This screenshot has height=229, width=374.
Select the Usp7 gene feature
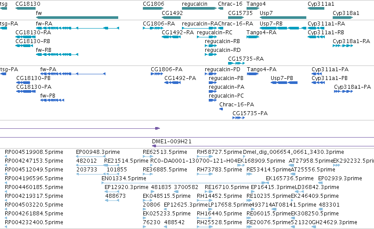[283, 18]
